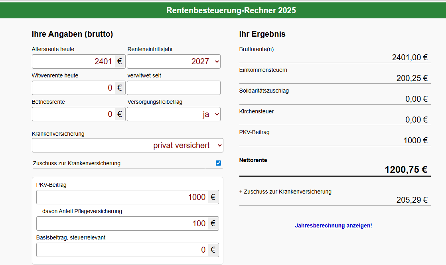446x265 pixels.
Task: Click the Rentenbesteuerung-Rechner 2025 header title
Action: [231, 10]
